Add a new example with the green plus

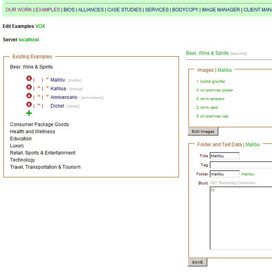tap(29, 113)
